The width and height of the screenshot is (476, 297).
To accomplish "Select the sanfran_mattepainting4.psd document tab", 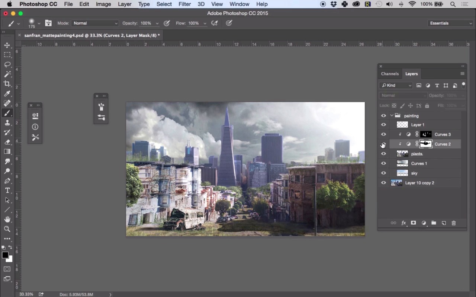I will click(92, 35).
